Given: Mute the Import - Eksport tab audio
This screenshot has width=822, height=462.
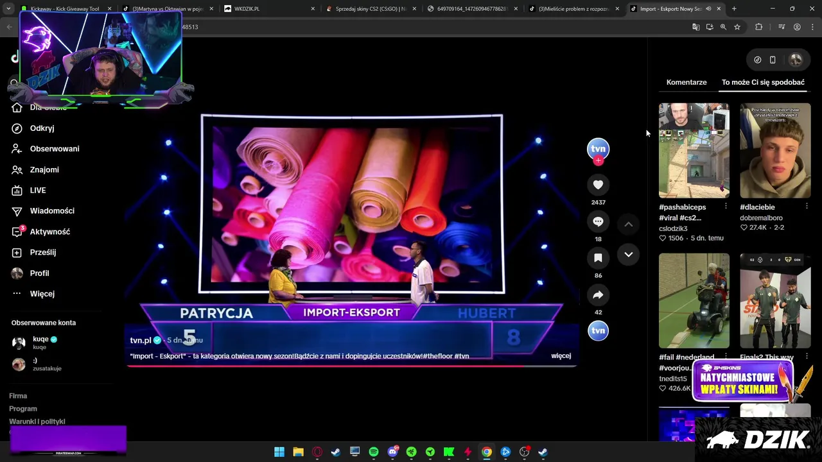Looking at the screenshot, I should pyautogui.click(x=708, y=9).
